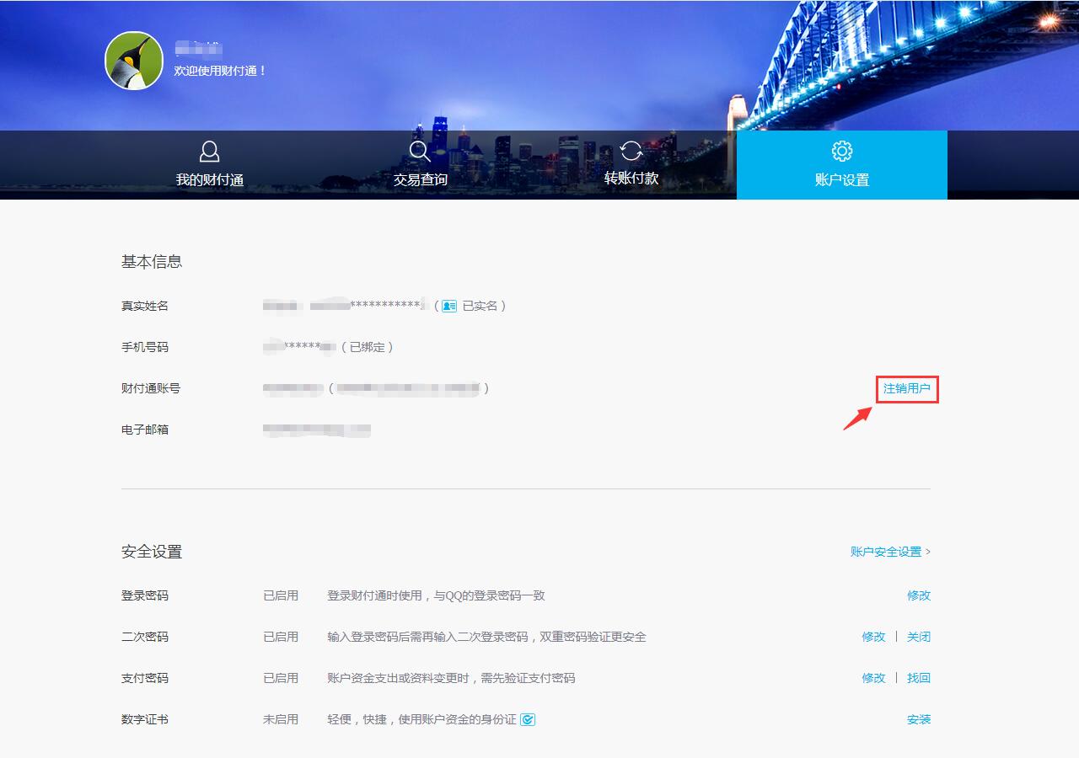This screenshot has height=758, width=1079.
Task: Click 修改 next to 支付密码
Action: click(x=872, y=678)
